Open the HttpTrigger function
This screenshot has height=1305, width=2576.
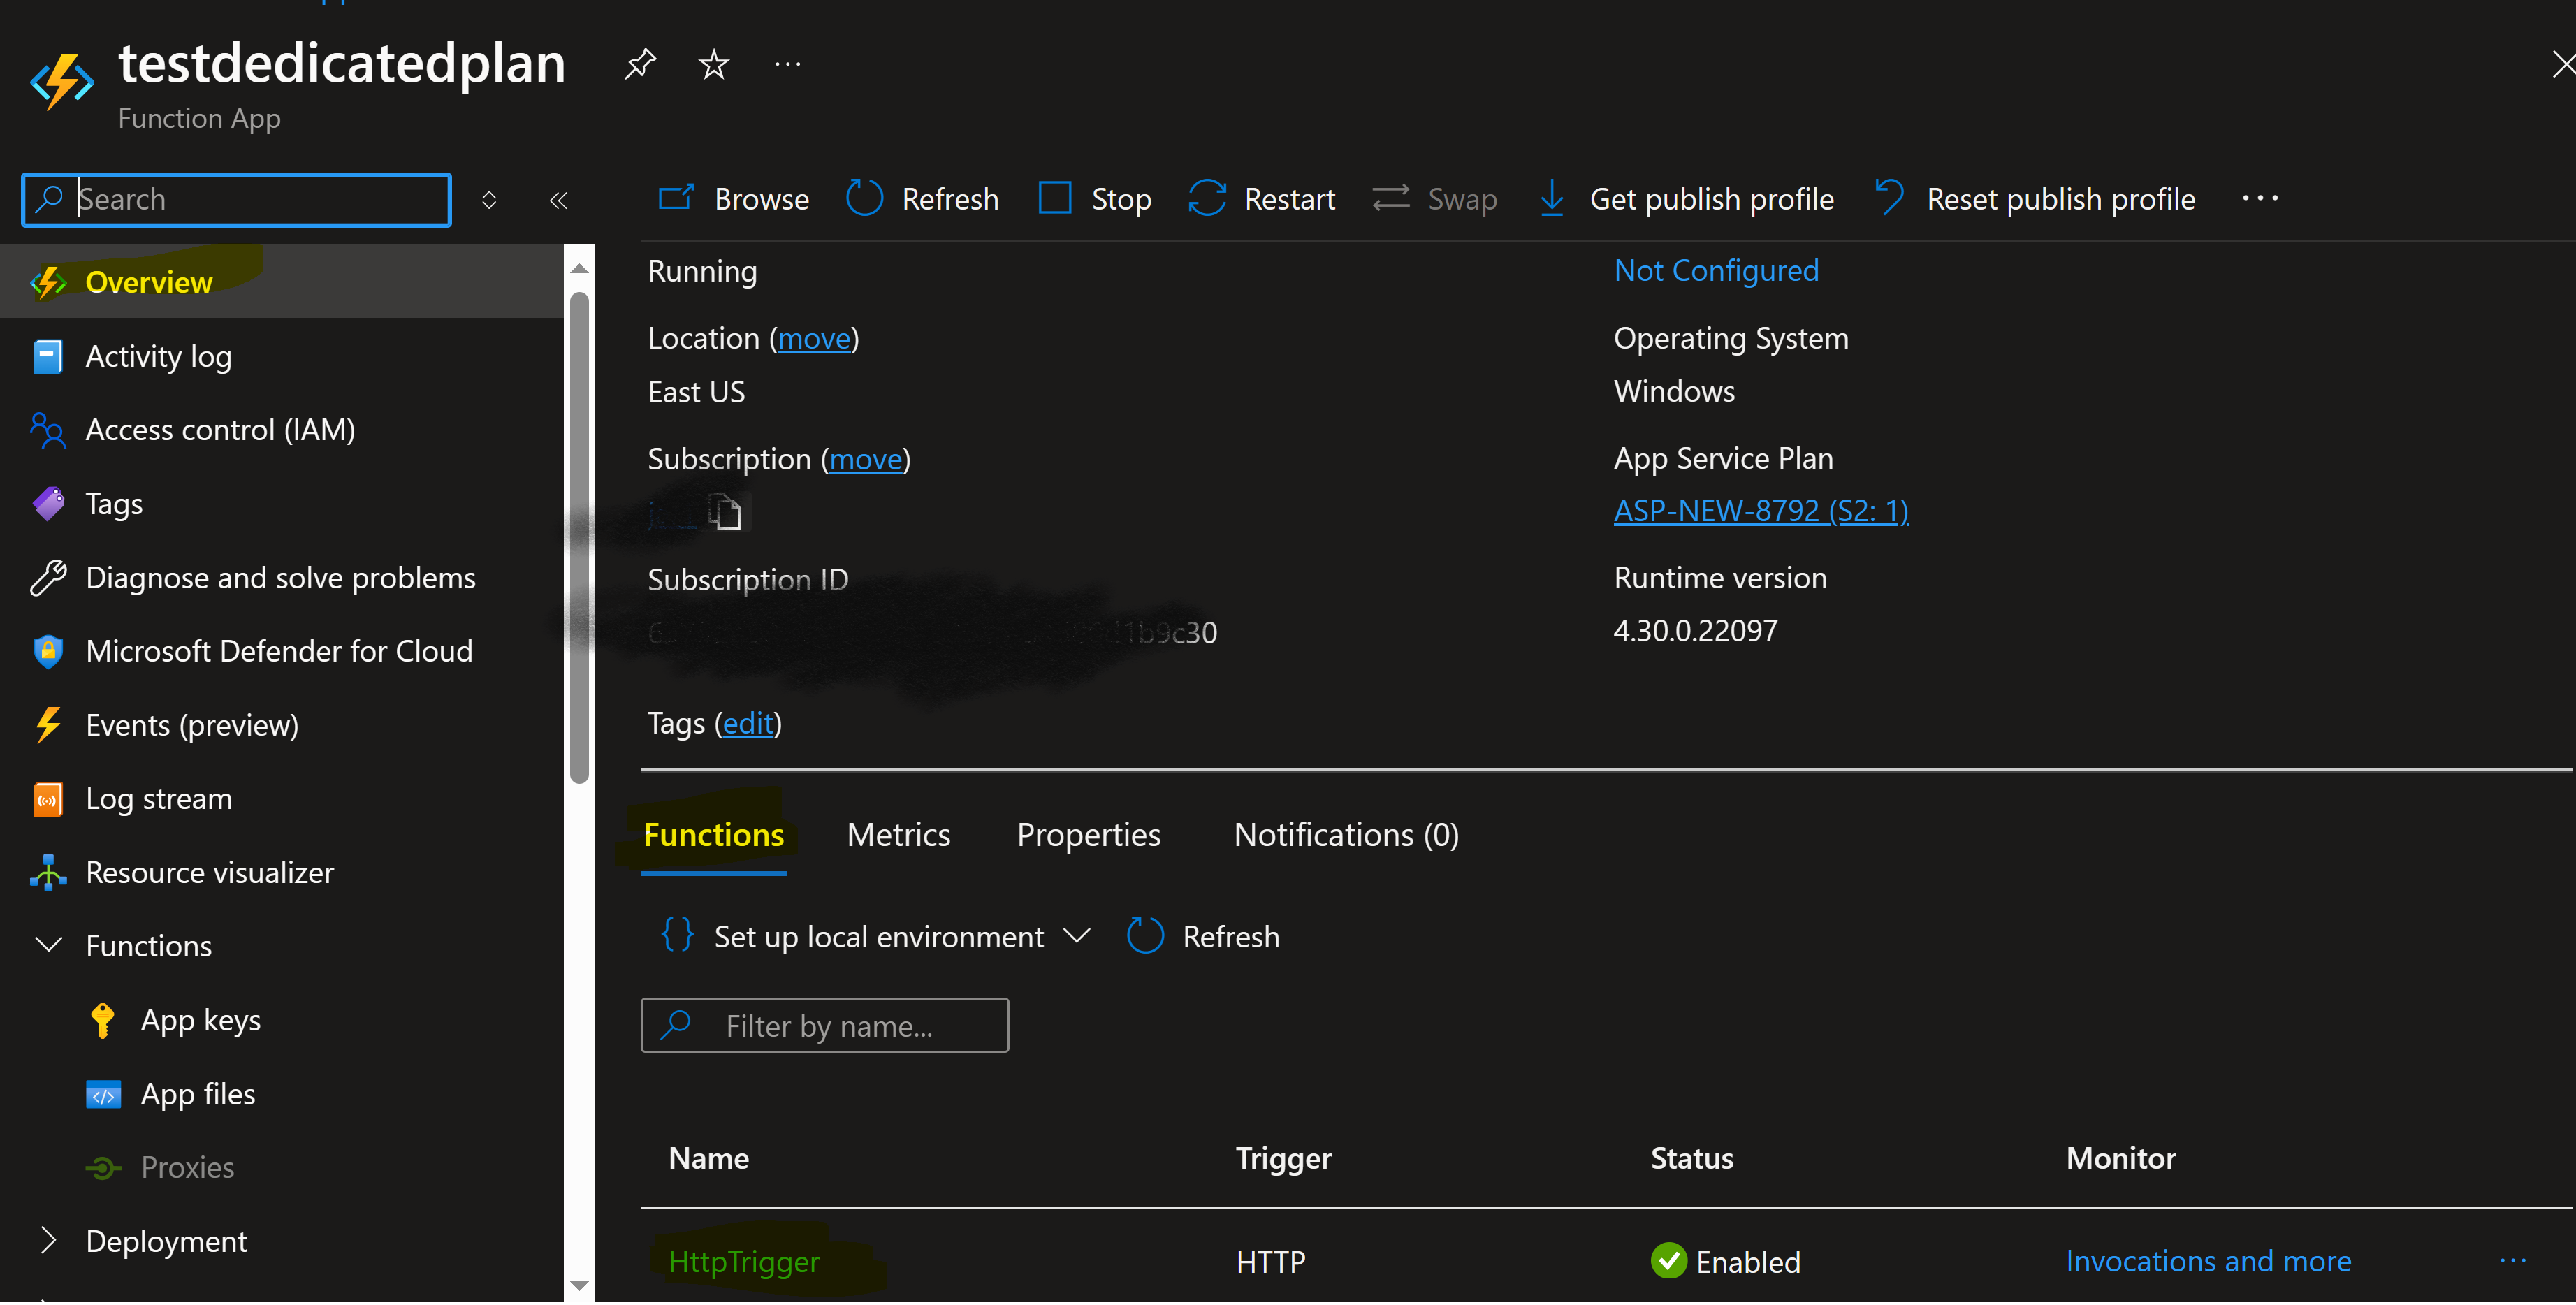(x=743, y=1261)
